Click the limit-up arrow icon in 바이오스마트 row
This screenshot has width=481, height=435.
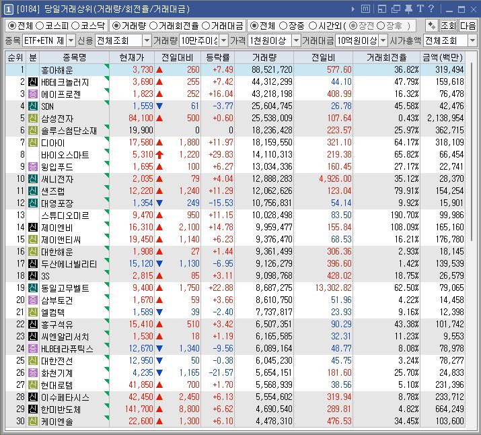(159, 154)
